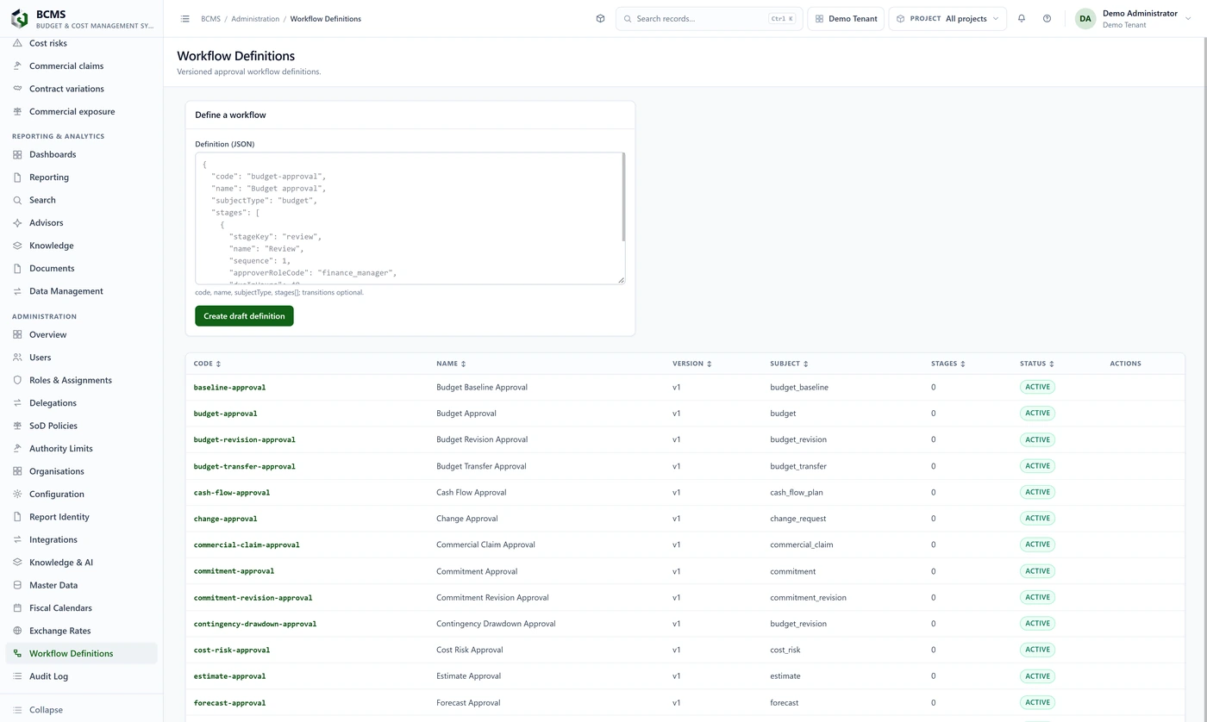This screenshot has height=722, width=1207.
Task: Open Exchange Rates via the globe icon
Action: [17, 631]
